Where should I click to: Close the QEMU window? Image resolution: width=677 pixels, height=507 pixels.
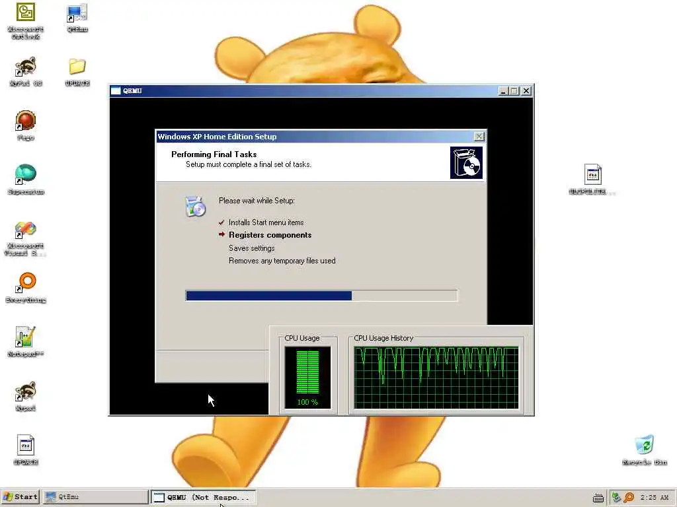coord(526,91)
